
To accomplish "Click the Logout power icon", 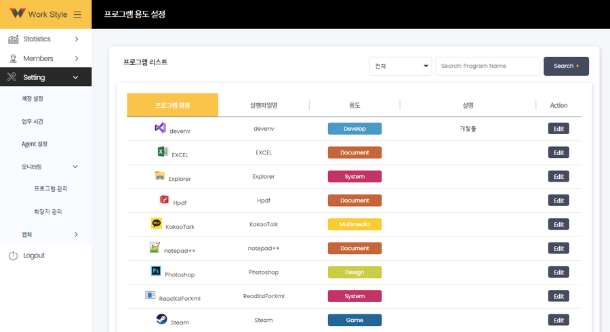I will pyautogui.click(x=14, y=255).
